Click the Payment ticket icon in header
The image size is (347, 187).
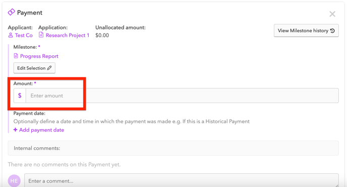click(11, 12)
